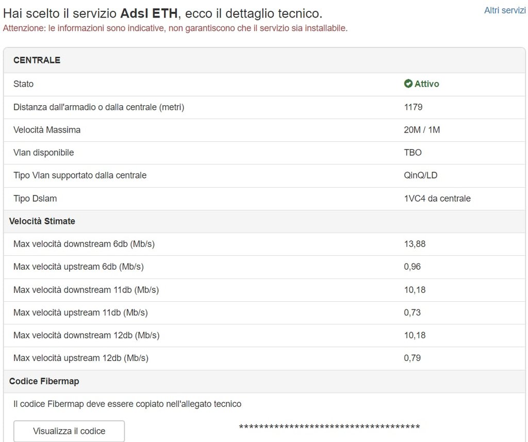Click the Stato row label
This screenshot has width=528, height=442.
(x=24, y=84)
